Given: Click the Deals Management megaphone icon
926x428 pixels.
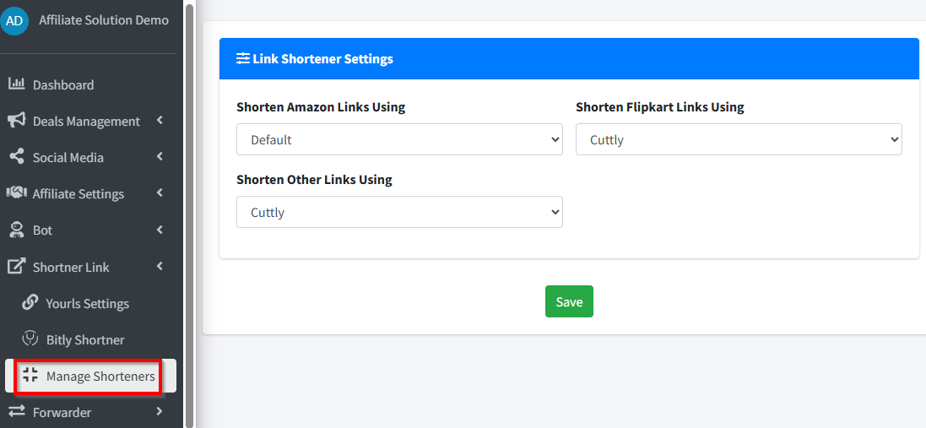Looking at the screenshot, I should [17, 121].
